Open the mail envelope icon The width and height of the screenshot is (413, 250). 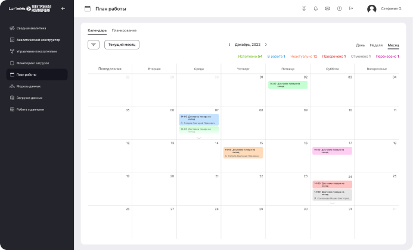tap(327, 8)
